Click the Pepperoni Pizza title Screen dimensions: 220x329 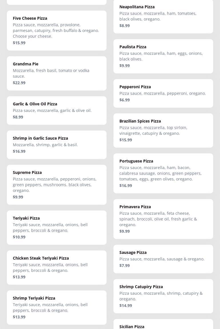(135, 87)
